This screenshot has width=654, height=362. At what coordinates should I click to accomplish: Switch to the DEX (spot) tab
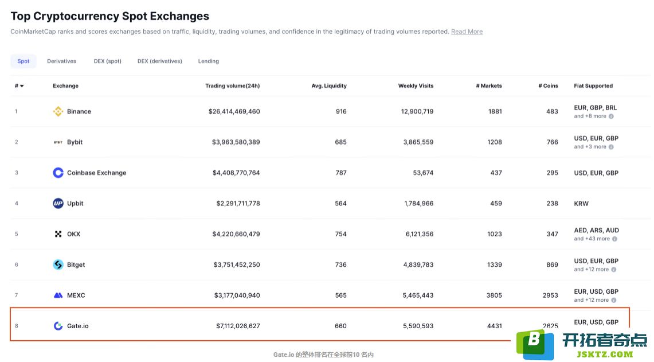coord(108,61)
